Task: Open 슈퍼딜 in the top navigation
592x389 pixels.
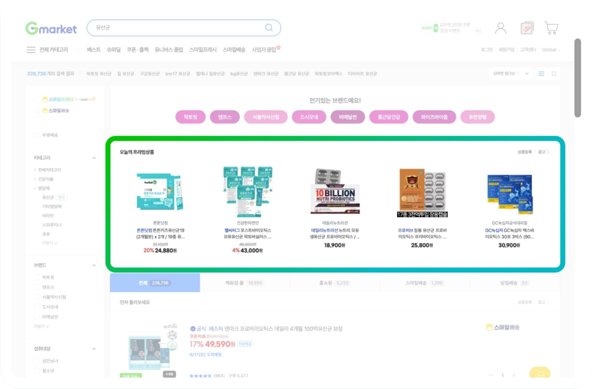Action: pyautogui.click(x=113, y=50)
